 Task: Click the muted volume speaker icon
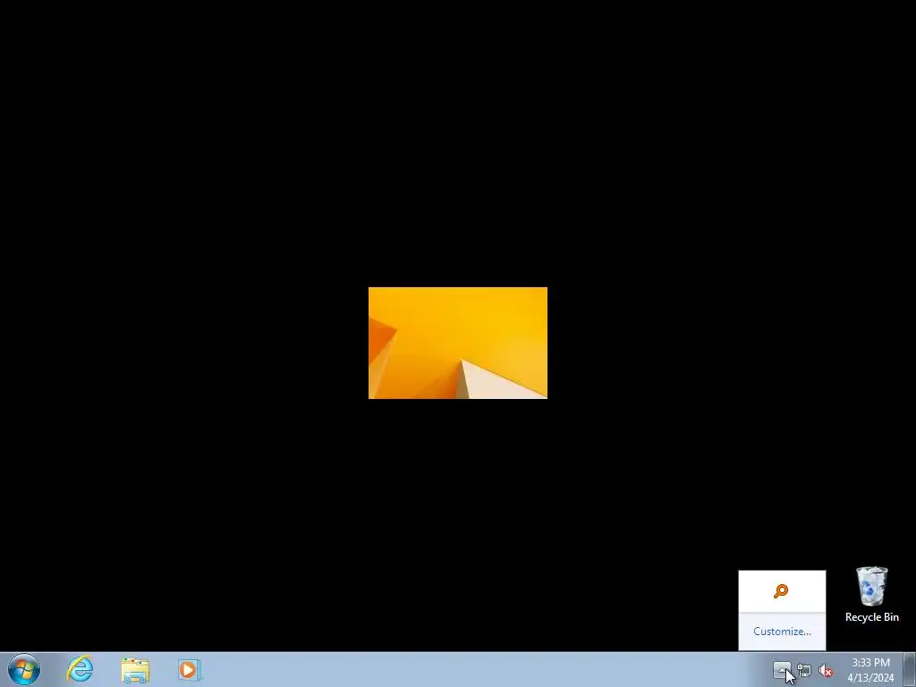click(x=825, y=671)
